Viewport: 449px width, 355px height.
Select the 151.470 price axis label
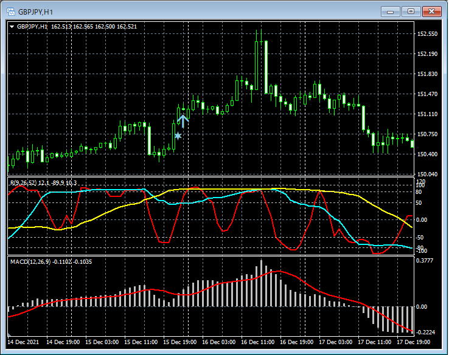pyautogui.click(x=428, y=94)
